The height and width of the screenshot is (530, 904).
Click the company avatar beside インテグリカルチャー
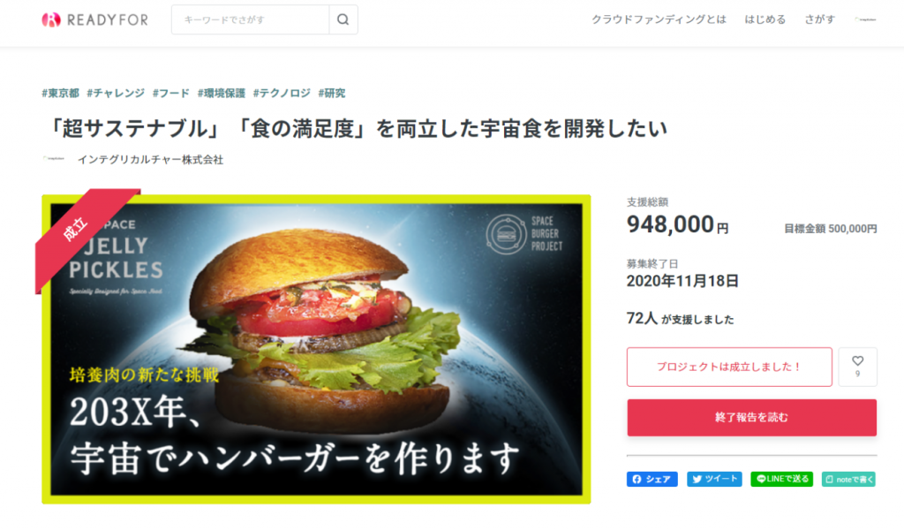click(54, 159)
